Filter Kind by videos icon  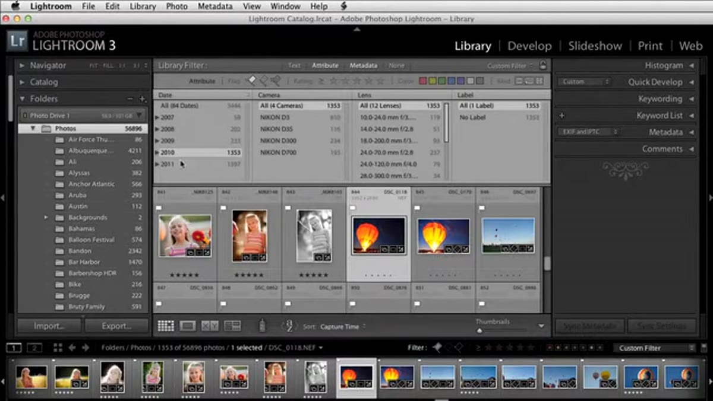click(539, 81)
